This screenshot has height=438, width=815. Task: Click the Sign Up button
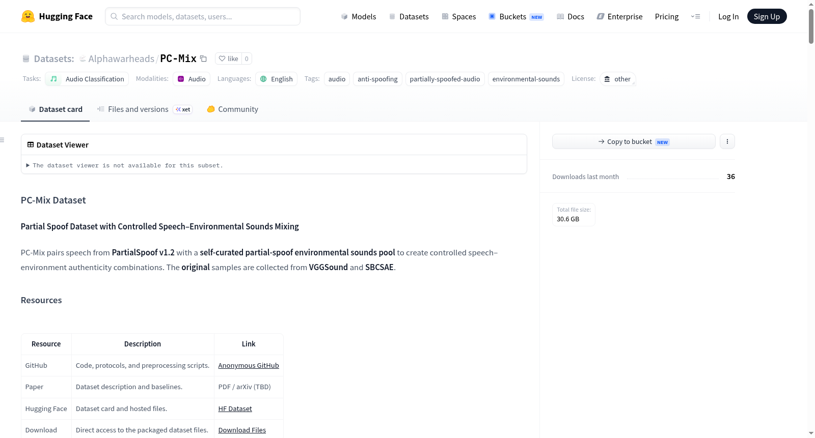coord(767,16)
